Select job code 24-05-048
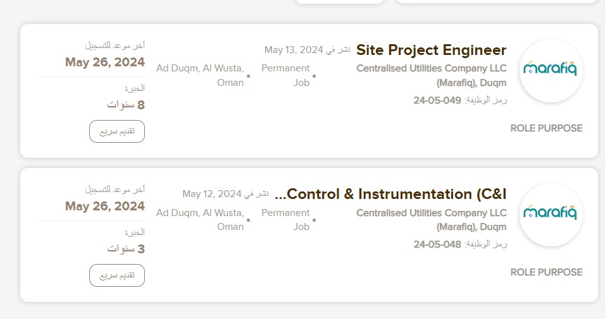605x319 pixels. point(437,244)
